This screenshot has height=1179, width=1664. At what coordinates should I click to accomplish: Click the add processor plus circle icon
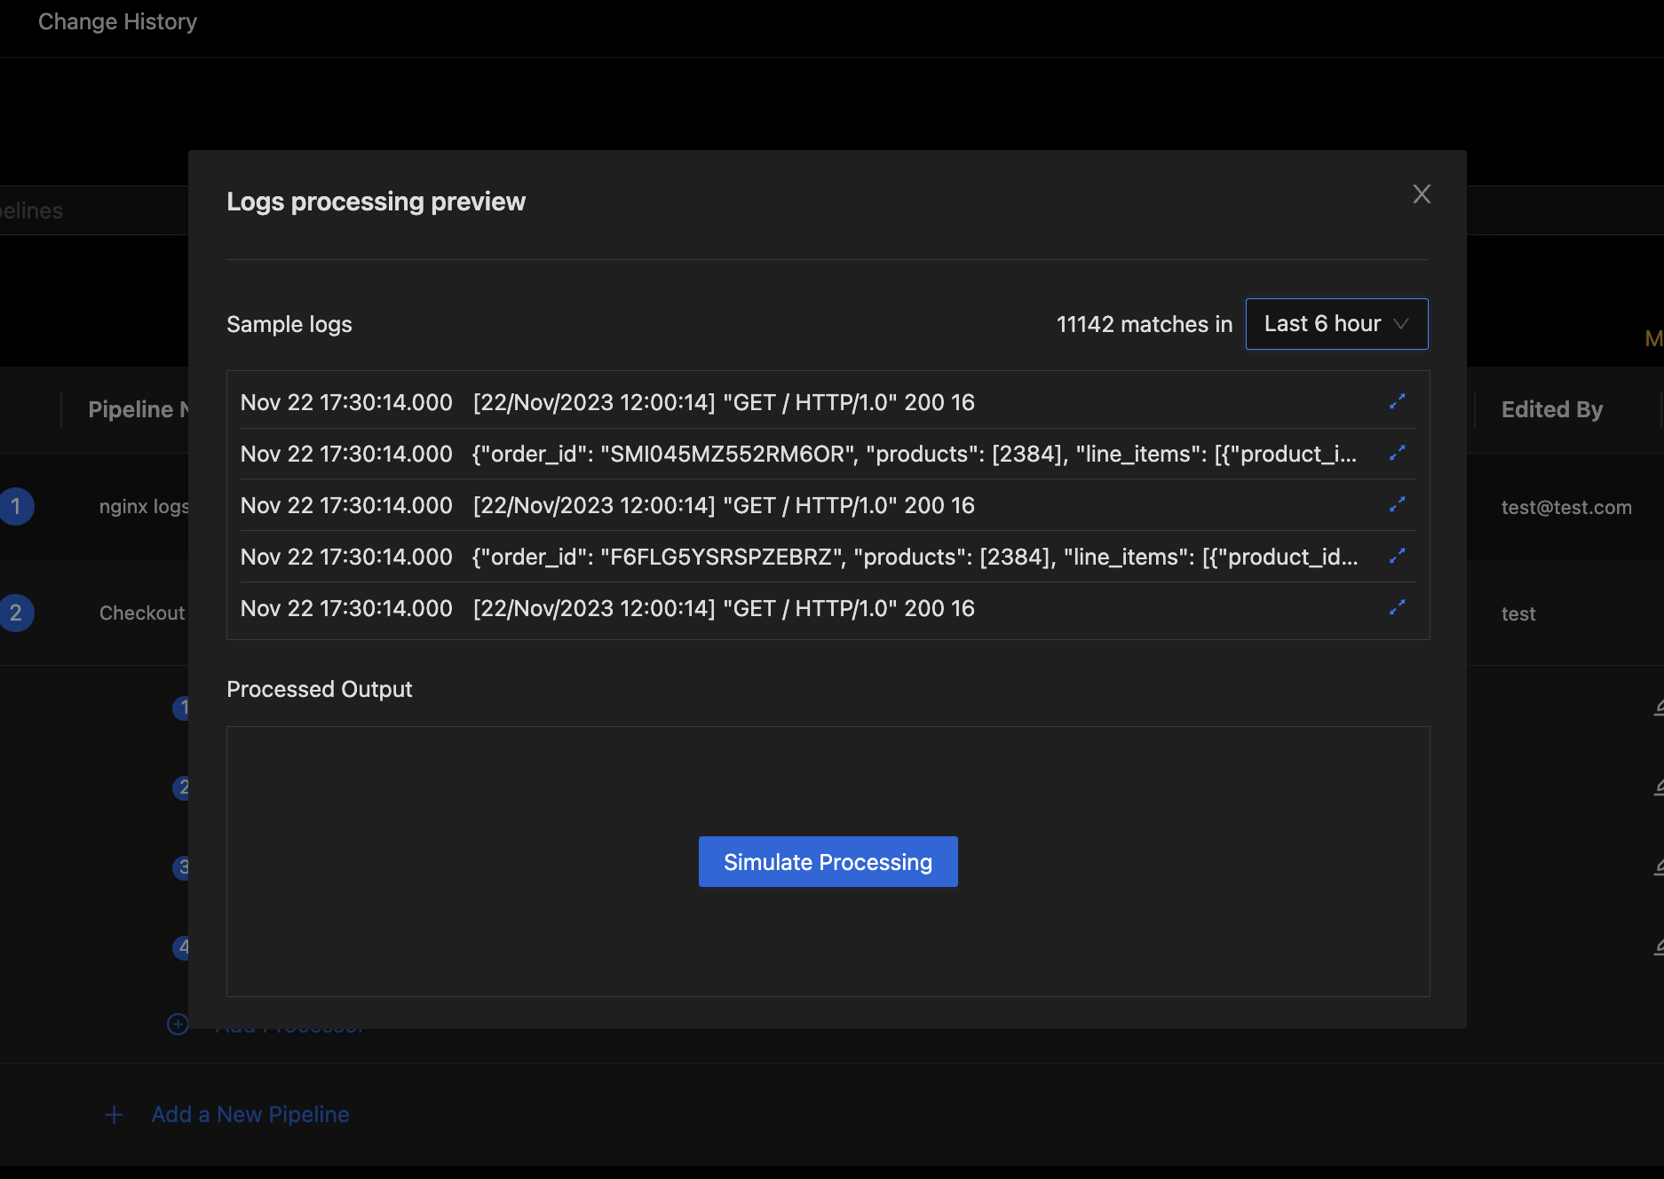pos(178,1024)
